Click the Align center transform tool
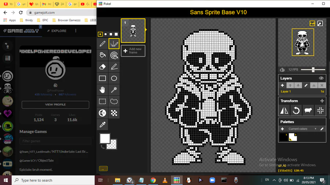 point(320,110)
